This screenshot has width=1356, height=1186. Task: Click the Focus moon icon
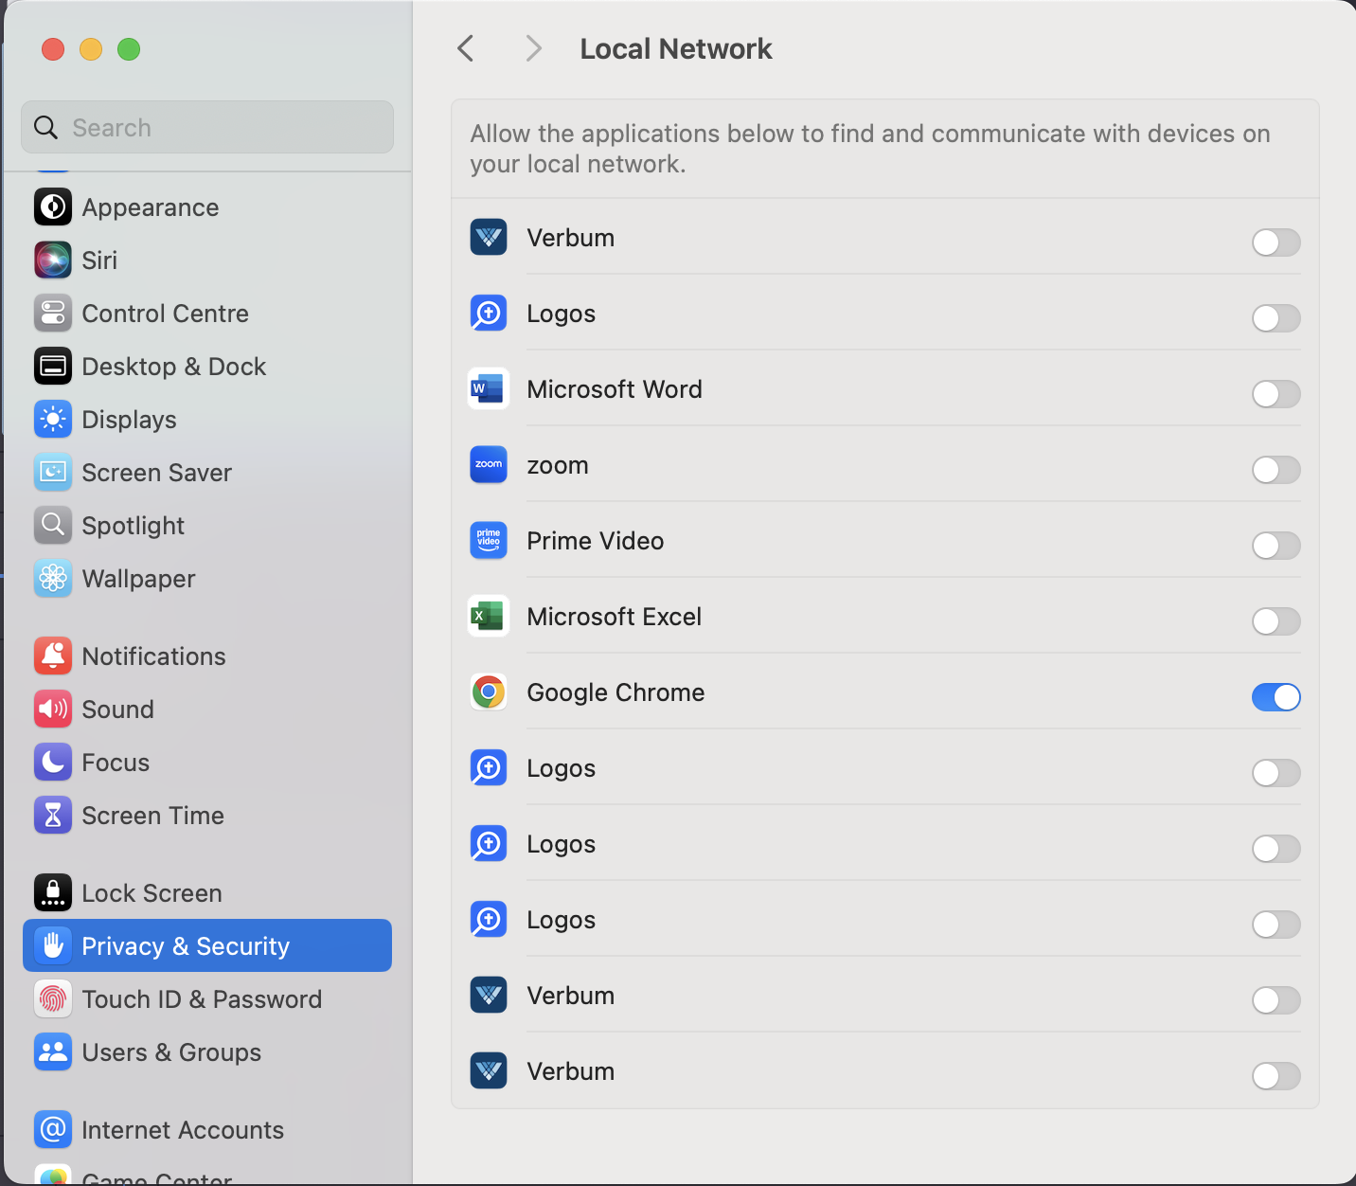click(x=53, y=762)
